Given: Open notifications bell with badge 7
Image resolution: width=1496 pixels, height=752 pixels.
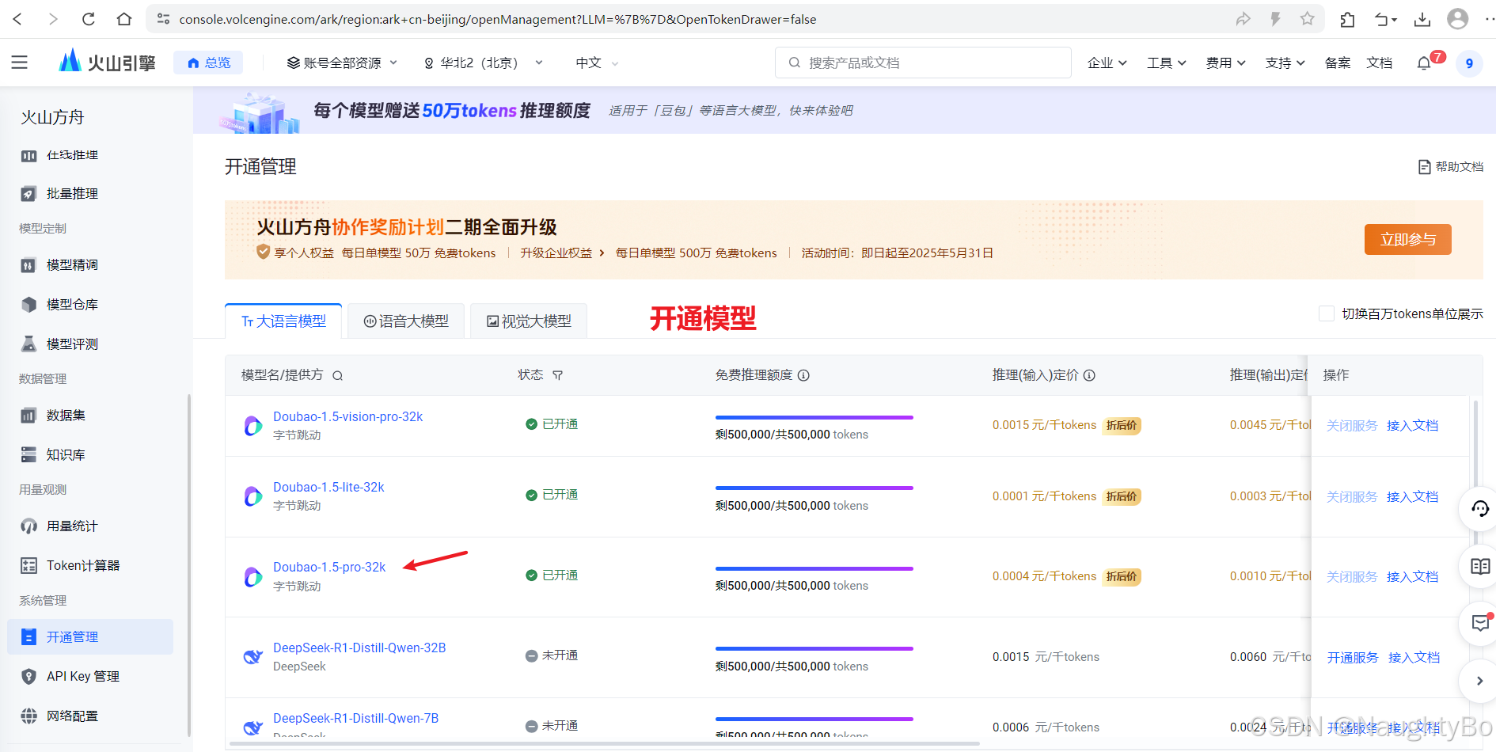Looking at the screenshot, I should click(1425, 63).
